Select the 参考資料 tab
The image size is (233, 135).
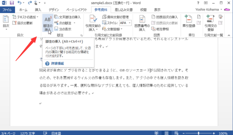pos(101,10)
